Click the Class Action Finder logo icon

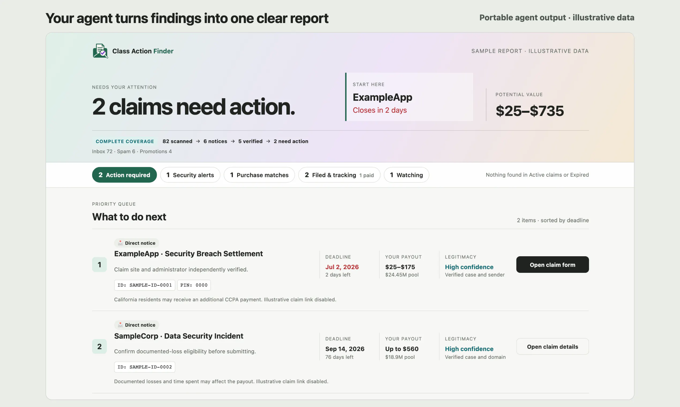(x=100, y=51)
